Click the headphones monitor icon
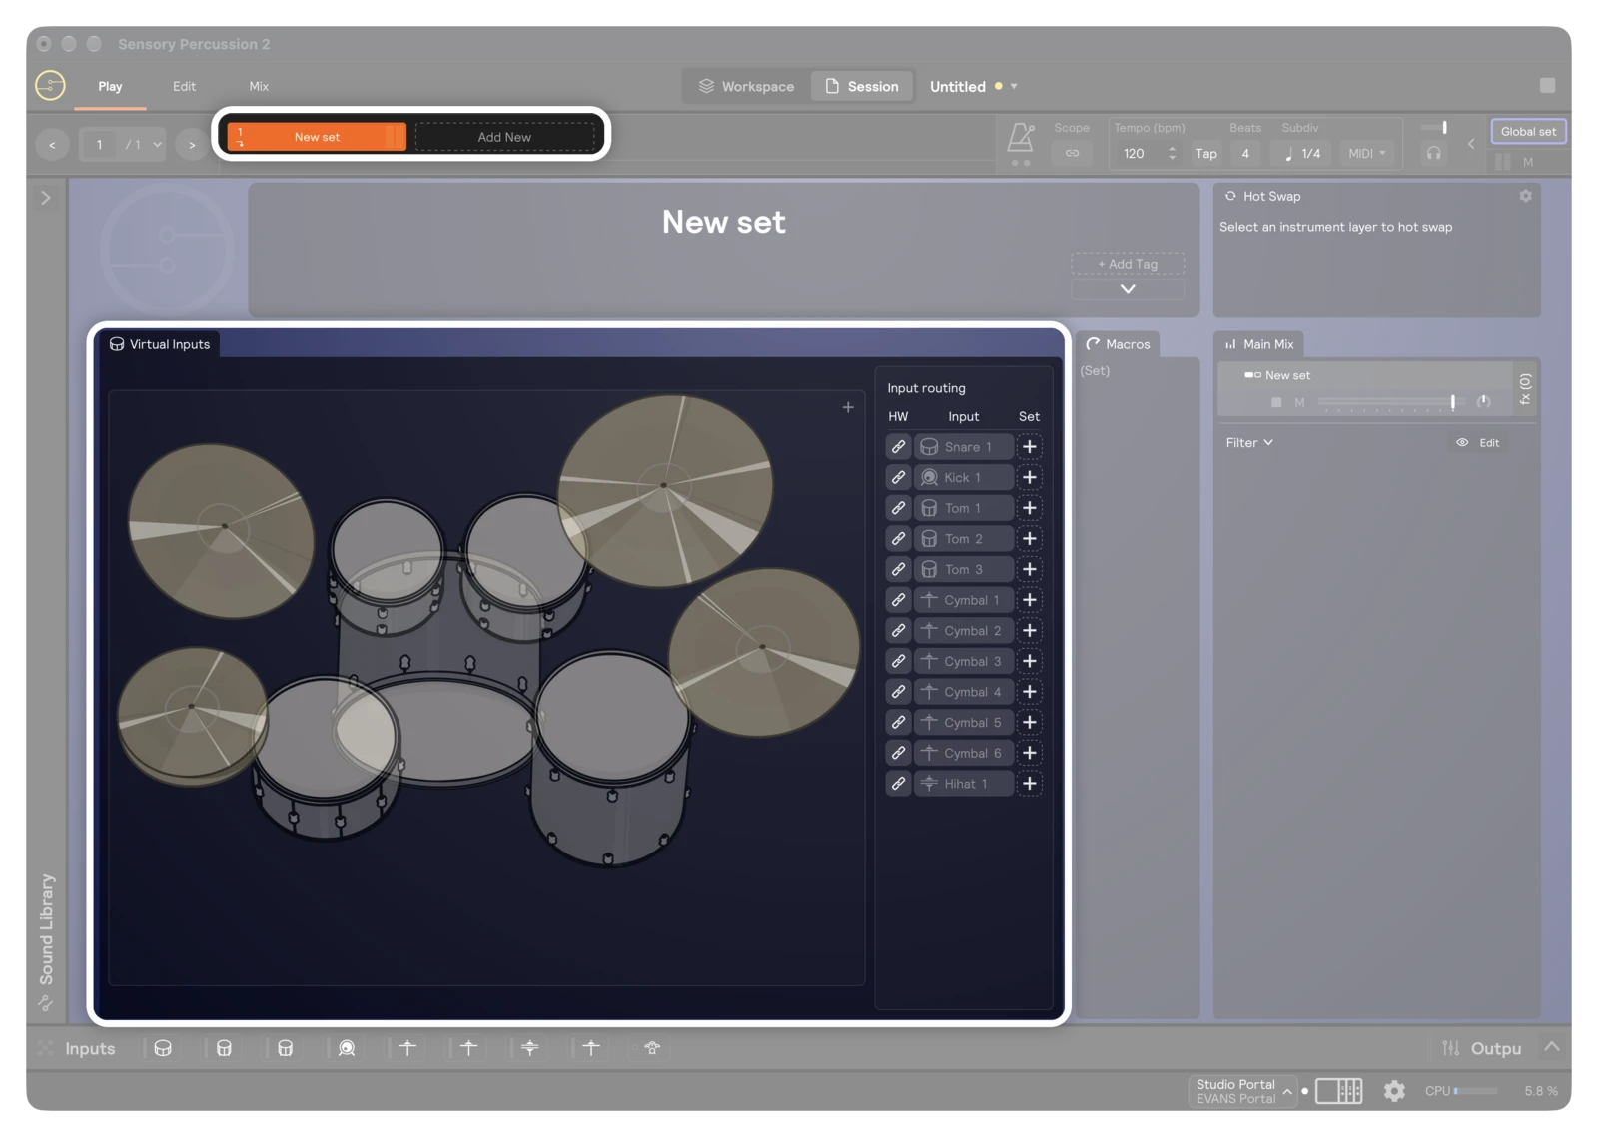This screenshot has height=1137, width=1598. 1433,153
